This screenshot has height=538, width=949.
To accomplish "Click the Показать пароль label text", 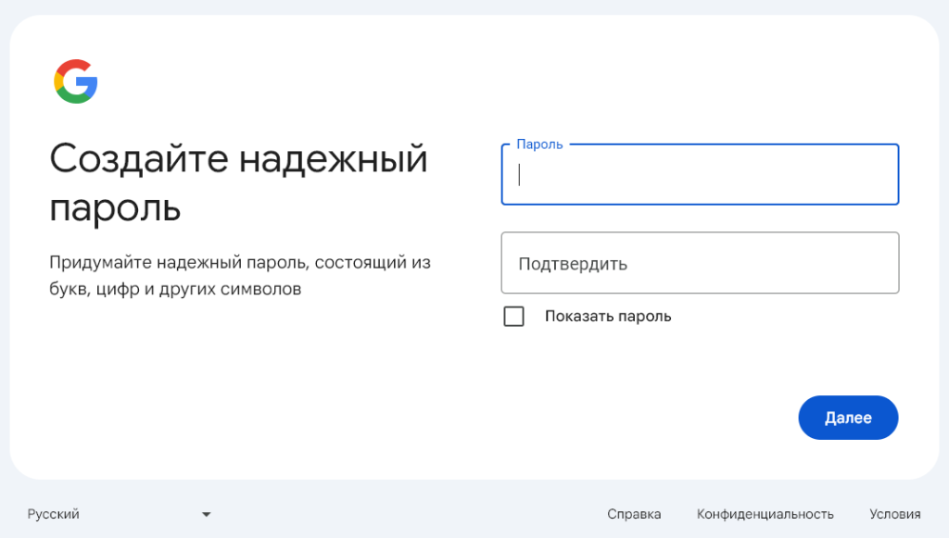I will point(607,317).
